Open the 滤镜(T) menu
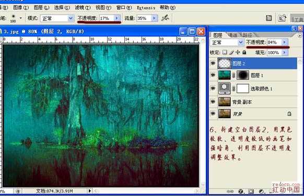Image resolution: width=304 pixels, height=196 pixels. [x=83, y=7]
